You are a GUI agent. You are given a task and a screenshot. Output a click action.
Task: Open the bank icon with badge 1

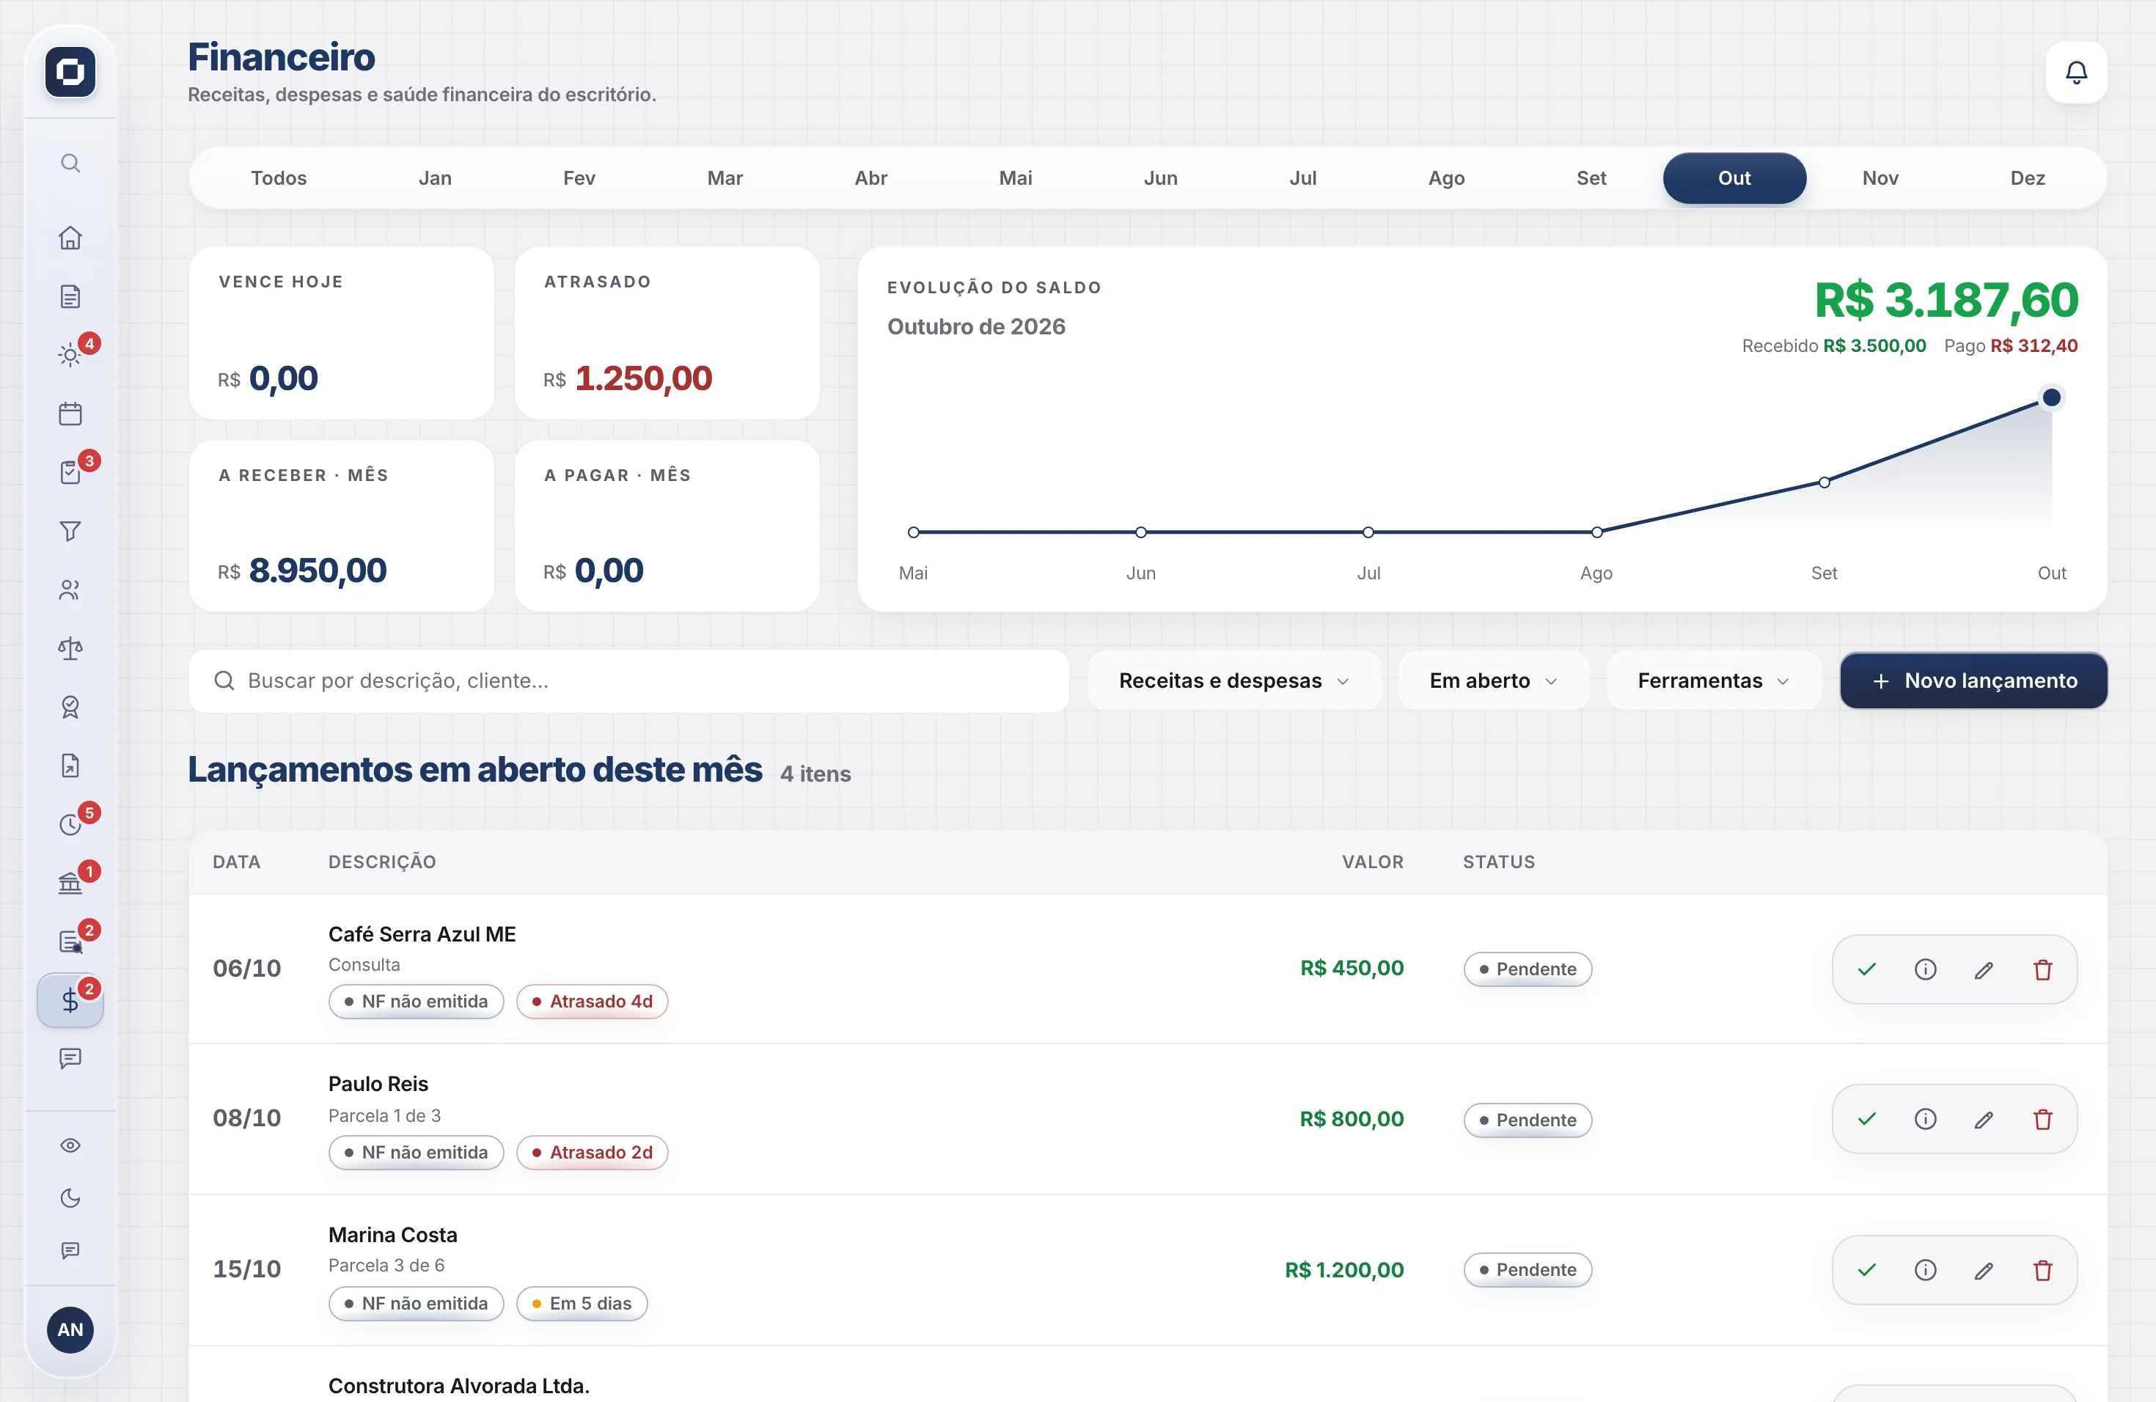[70, 883]
